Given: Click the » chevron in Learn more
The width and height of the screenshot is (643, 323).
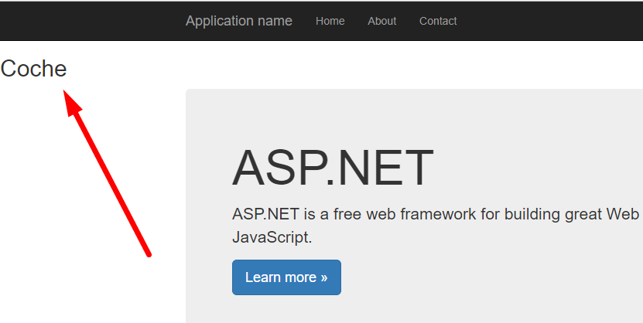Looking at the screenshot, I should (323, 277).
